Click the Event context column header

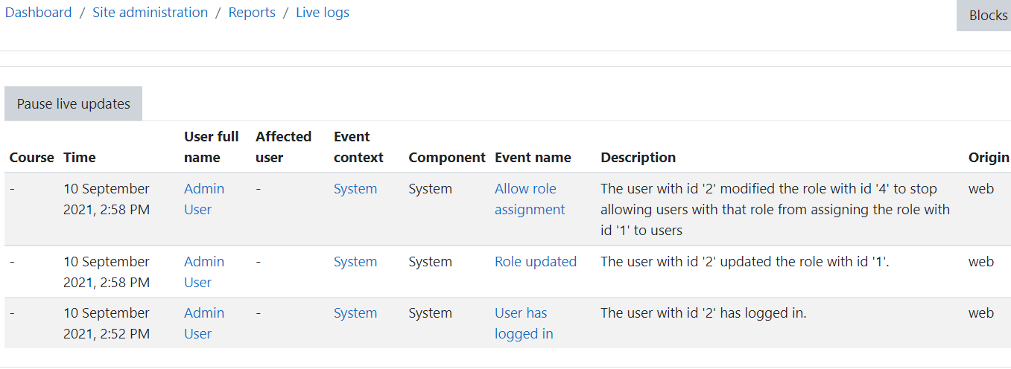click(359, 147)
